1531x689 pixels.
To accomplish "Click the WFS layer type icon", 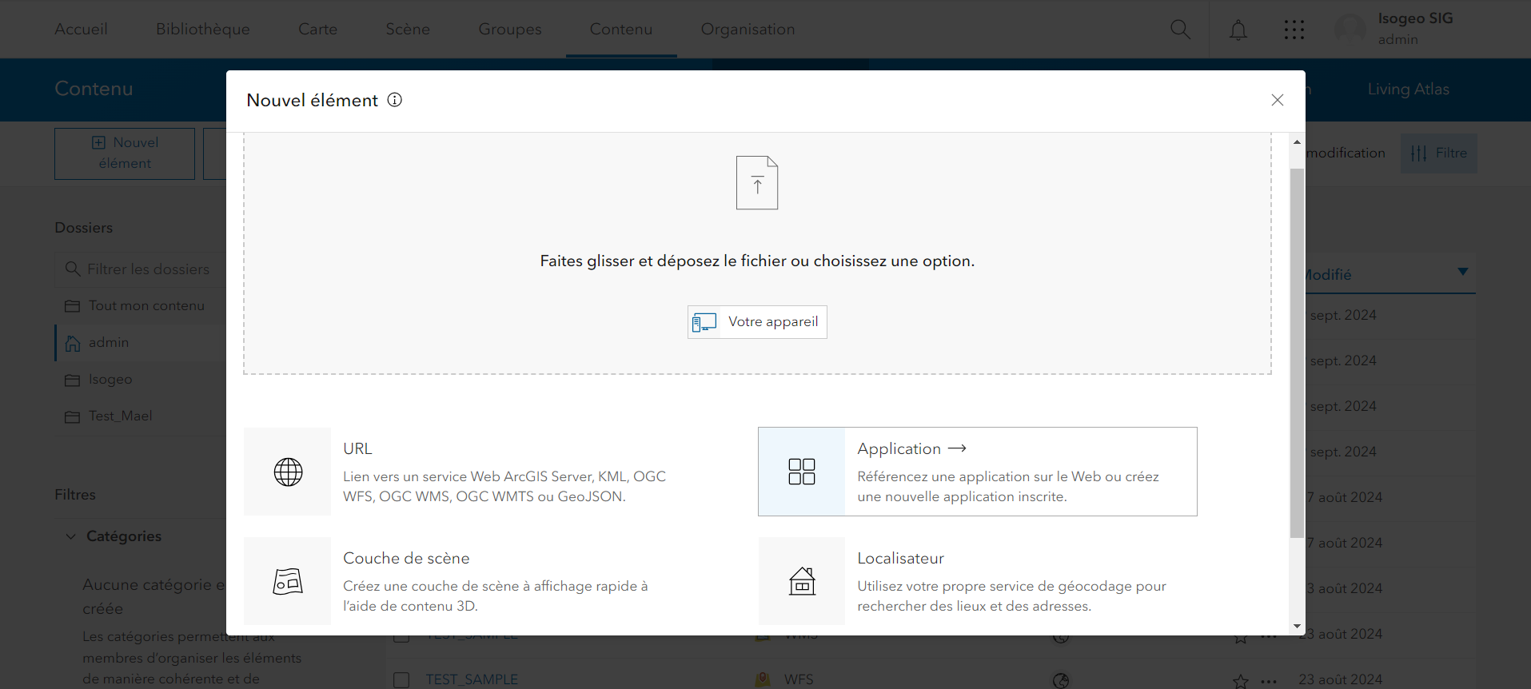I will tap(764, 680).
